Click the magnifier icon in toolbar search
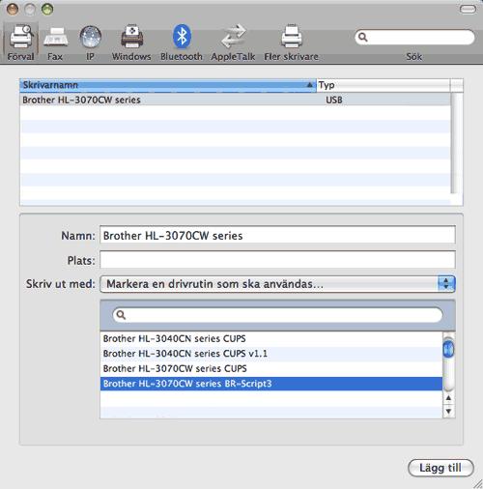The height and width of the screenshot is (489, 483). pos(363,37)
